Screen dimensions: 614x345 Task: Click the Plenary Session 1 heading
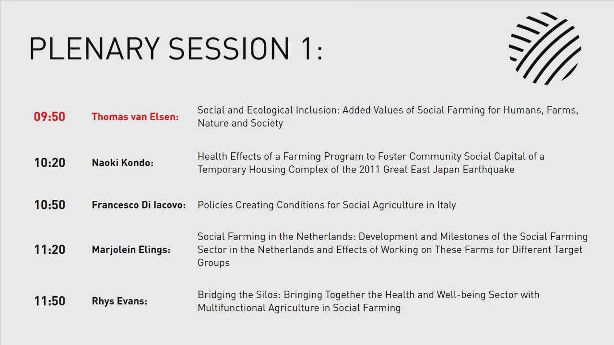click(x=176, y=48)
